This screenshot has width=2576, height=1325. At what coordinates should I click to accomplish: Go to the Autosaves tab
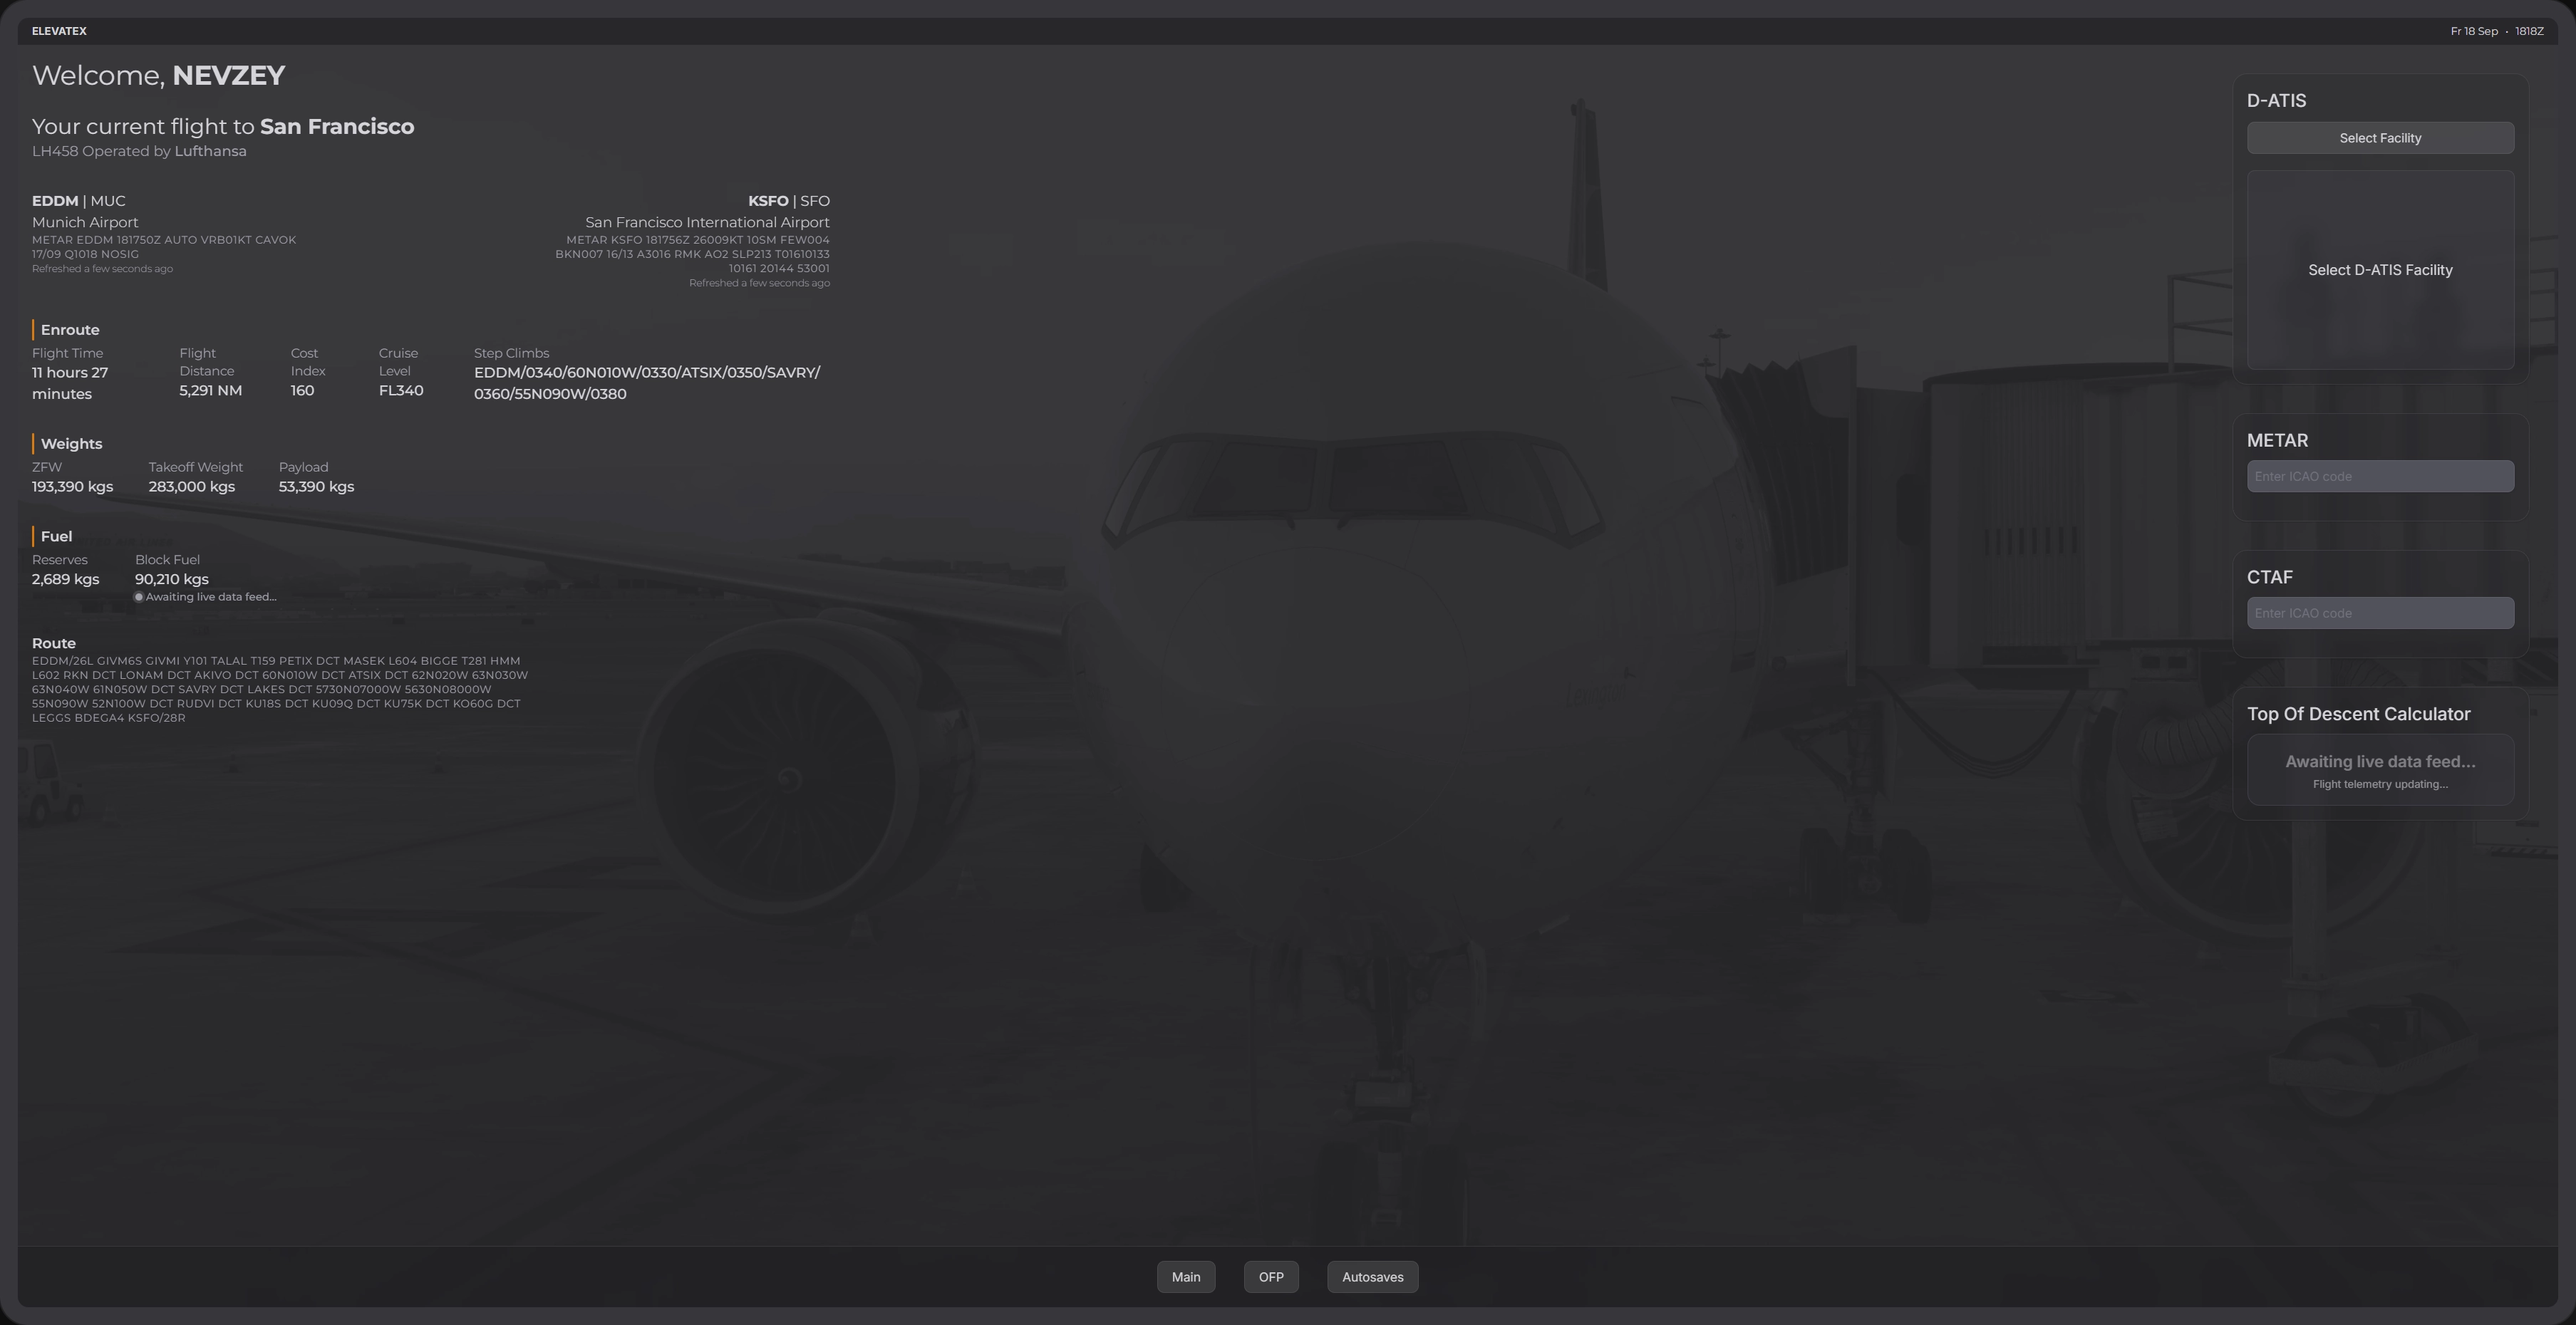click(x=1372, y=1277)
